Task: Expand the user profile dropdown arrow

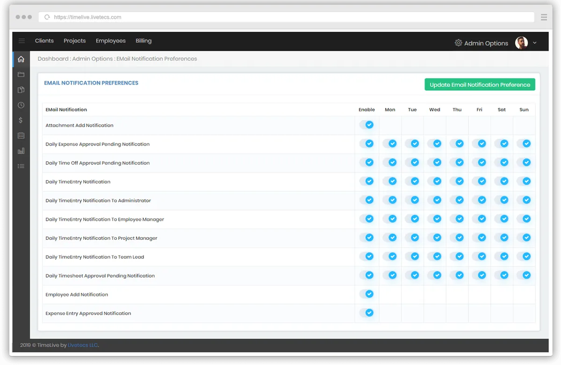Action: (x=535, y=43)
